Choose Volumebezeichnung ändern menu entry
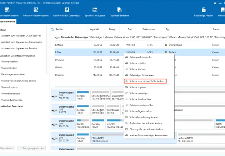This screenshot has height=156, width=225. pos(149,117)
